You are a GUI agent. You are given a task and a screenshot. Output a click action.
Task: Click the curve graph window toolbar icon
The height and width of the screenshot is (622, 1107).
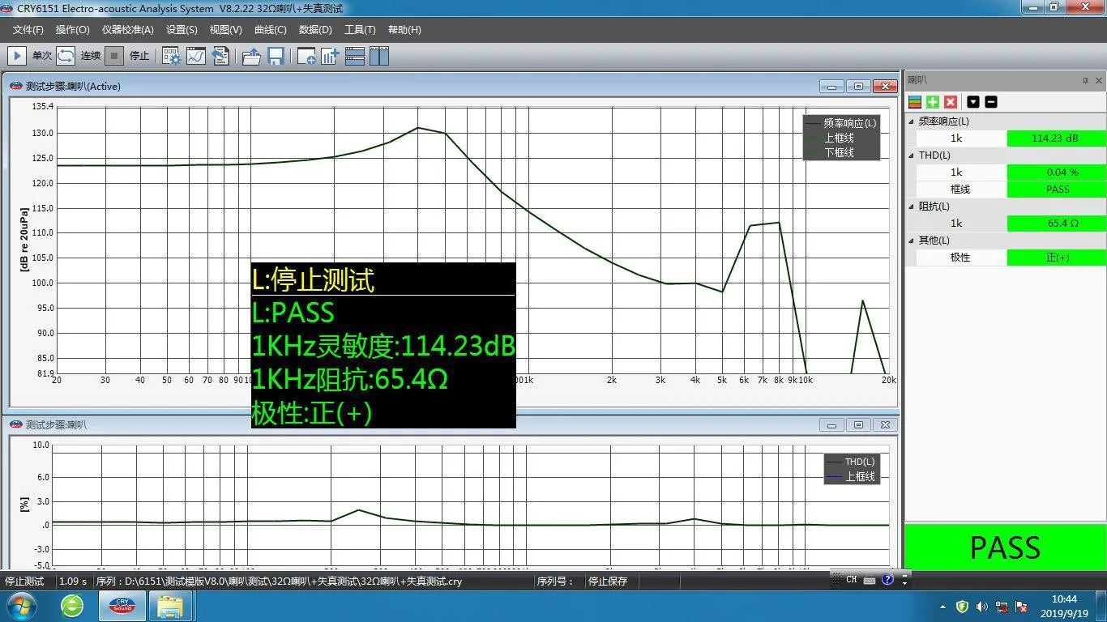(195, 56)
